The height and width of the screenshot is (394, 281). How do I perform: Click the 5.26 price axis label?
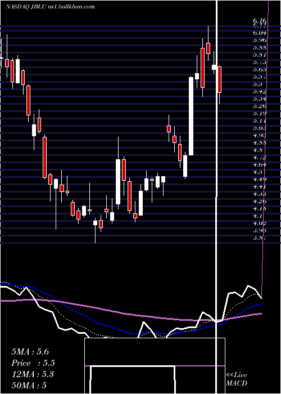(260, 106)
